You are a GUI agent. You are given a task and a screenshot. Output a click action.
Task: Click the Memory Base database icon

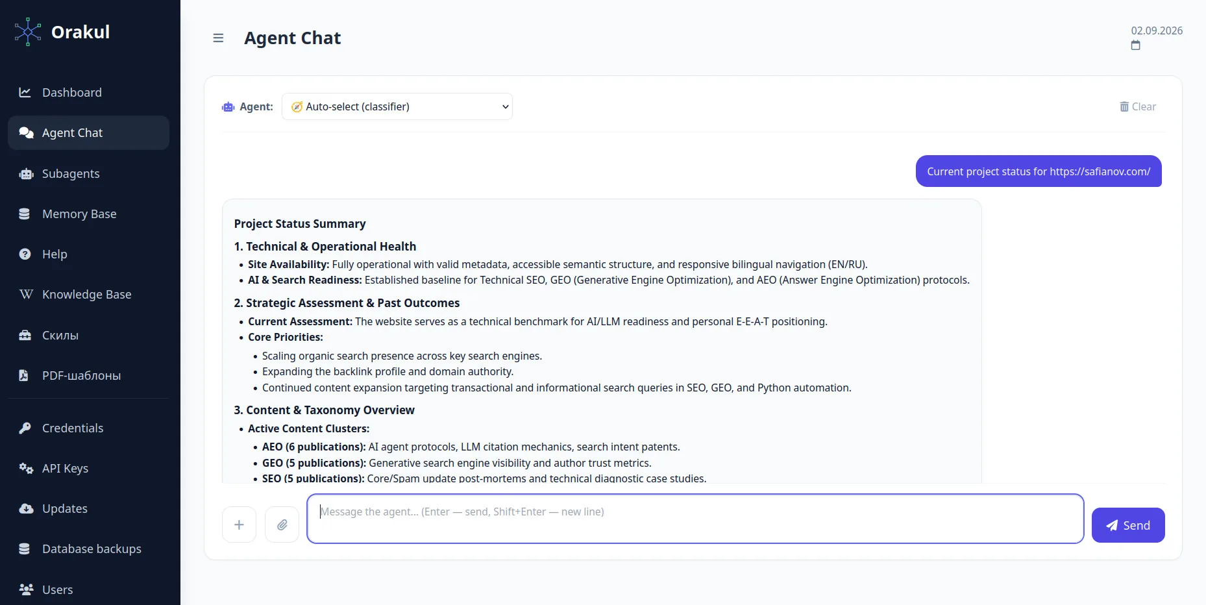[25, 214]
